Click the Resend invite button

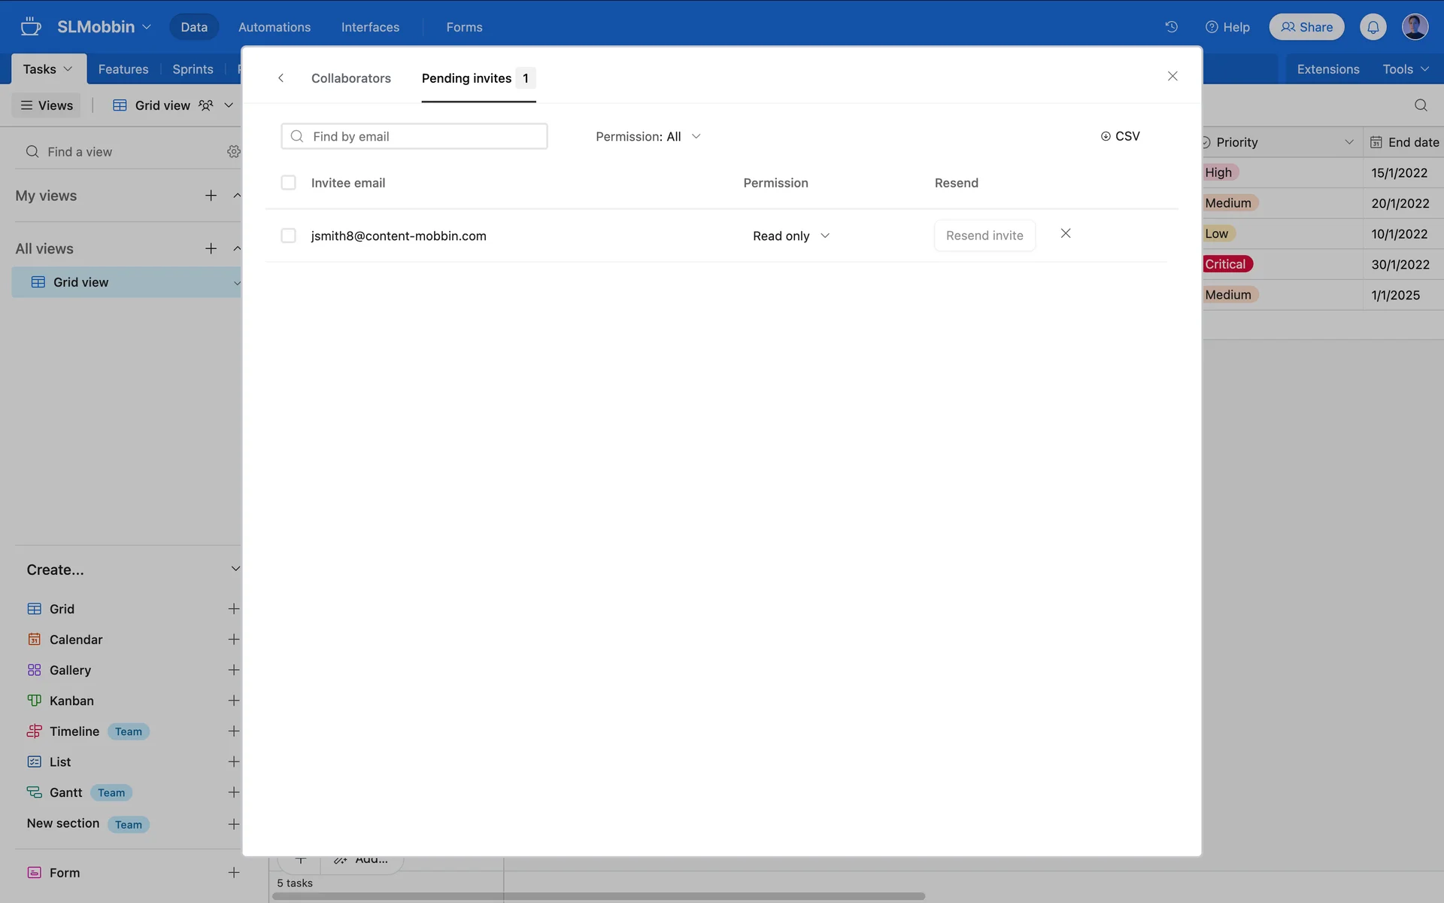pos(984,236)
